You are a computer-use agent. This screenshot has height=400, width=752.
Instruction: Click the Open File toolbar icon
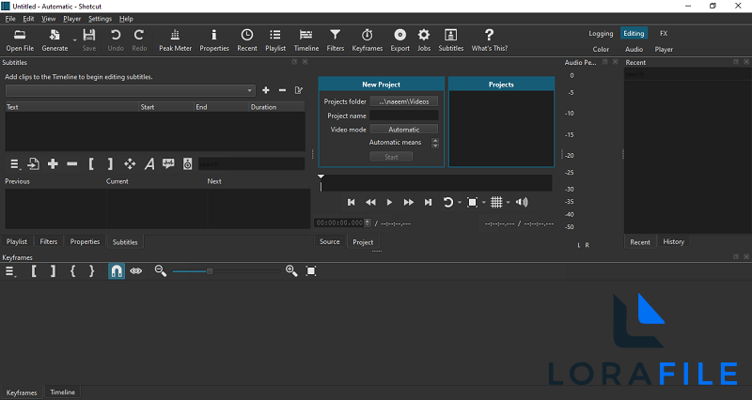coord(20,40)
